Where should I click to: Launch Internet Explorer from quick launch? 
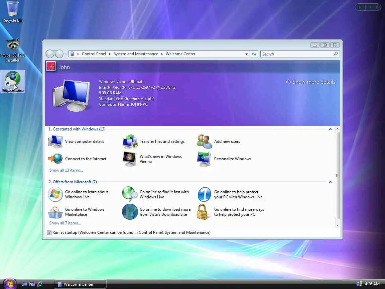pyautogui.click(x=40, y=284)
